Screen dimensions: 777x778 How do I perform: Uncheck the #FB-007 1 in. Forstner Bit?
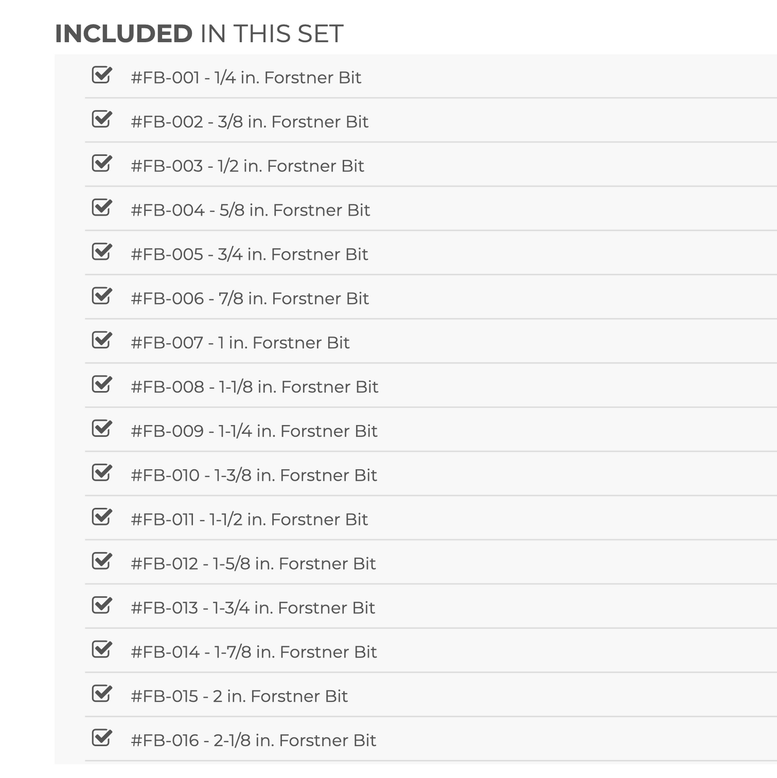[x=101, y=340]
